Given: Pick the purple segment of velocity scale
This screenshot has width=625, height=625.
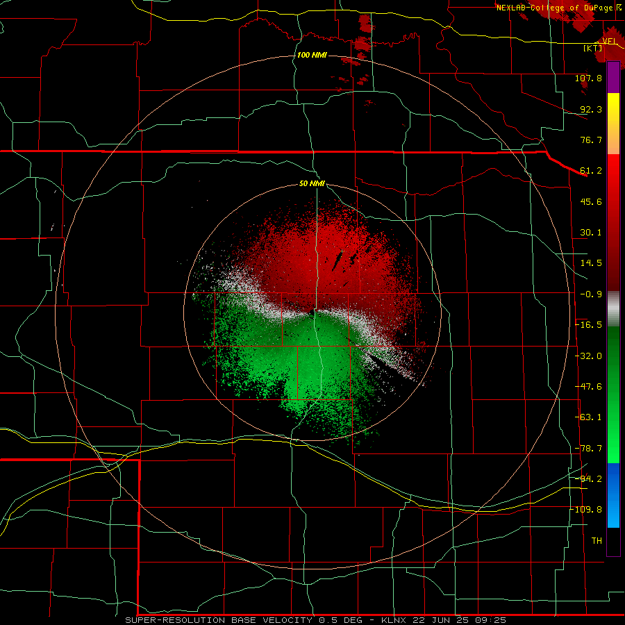Looking at the screenshot, I should point(613,77).
